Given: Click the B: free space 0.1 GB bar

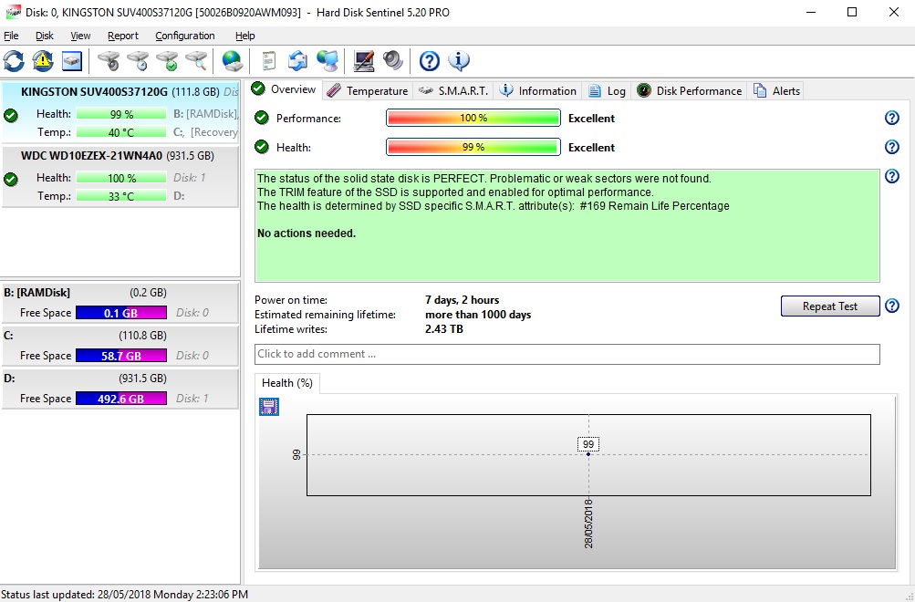Looking at the screenshot, I should click(x=121, y=313).
